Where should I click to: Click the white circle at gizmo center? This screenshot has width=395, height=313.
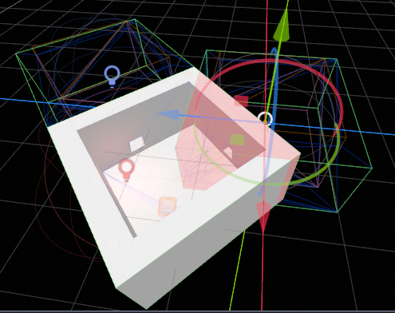265,119
